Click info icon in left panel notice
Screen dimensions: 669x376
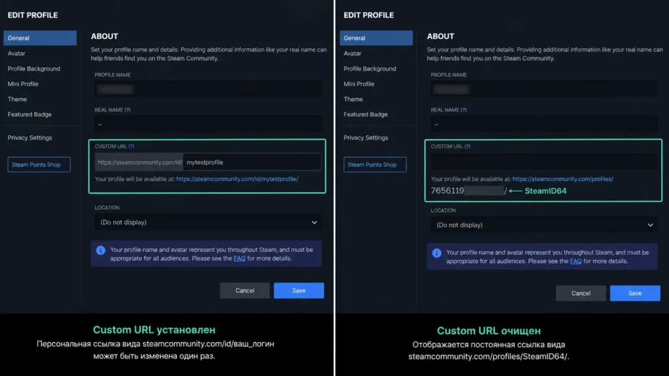(x=101, y=250)
